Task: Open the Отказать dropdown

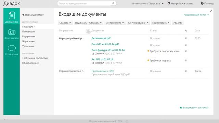Action: tap(95, 23)
